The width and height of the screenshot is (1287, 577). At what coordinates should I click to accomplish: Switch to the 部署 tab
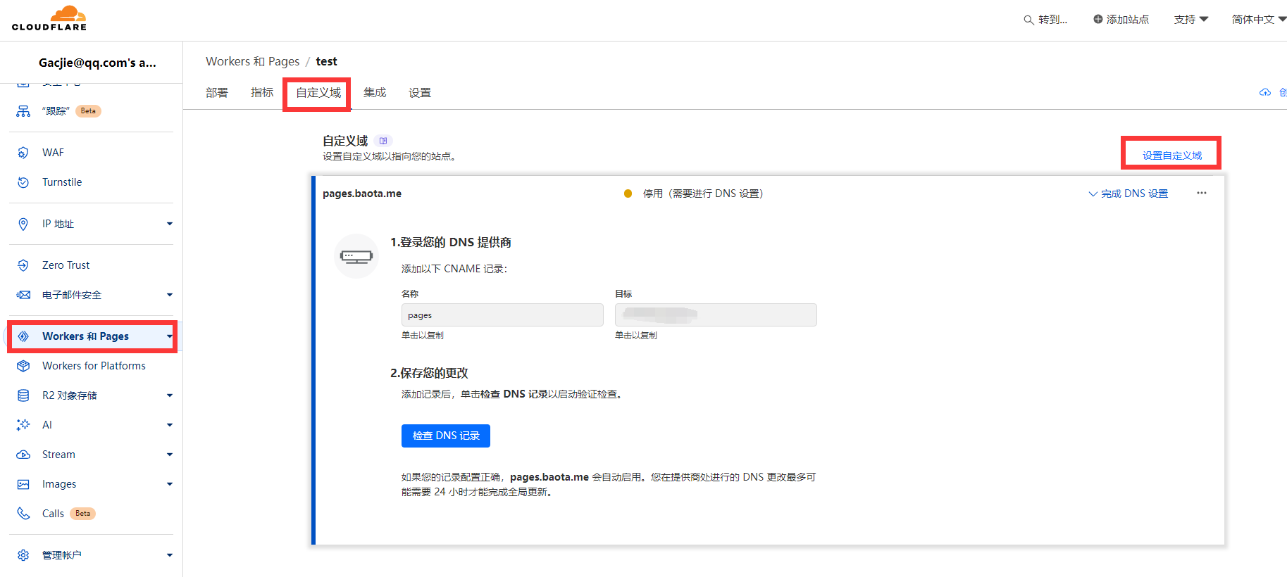[x=217, y=93]
